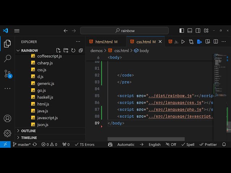Toggle the bottom panel layout button

pos(190,31)
